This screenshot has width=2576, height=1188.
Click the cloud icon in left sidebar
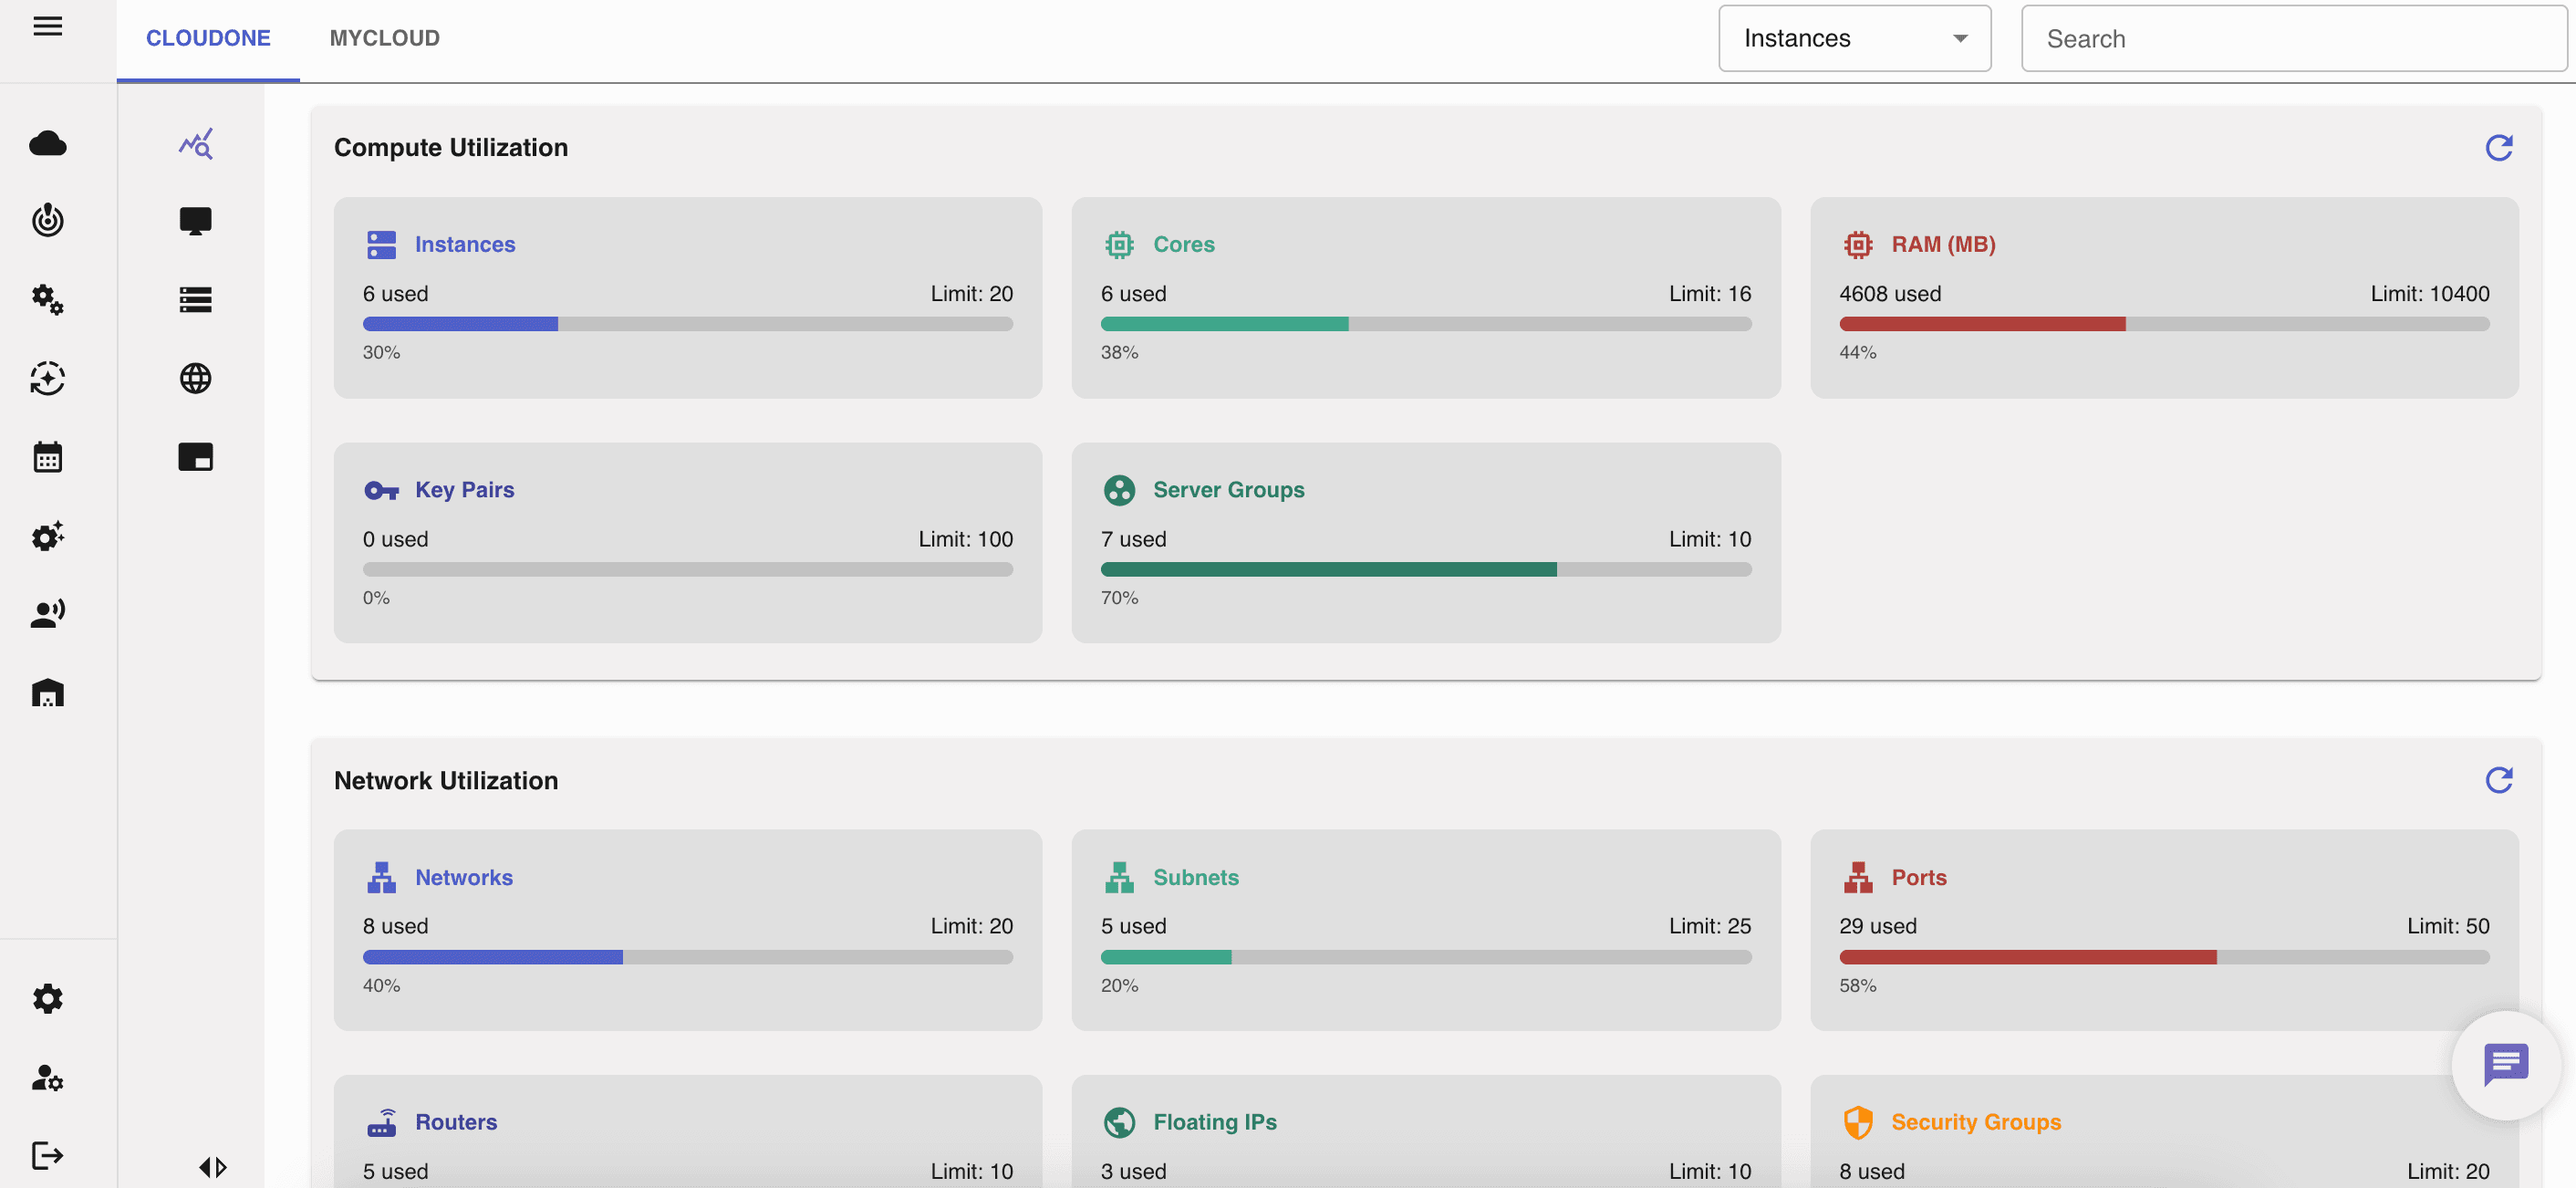(48, 143)
